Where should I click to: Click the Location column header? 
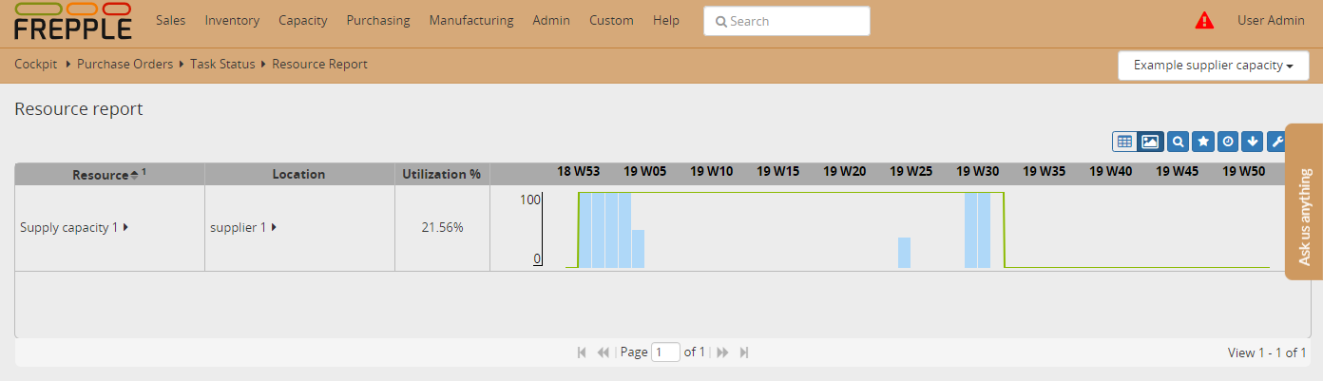click(x=298, y=175)
